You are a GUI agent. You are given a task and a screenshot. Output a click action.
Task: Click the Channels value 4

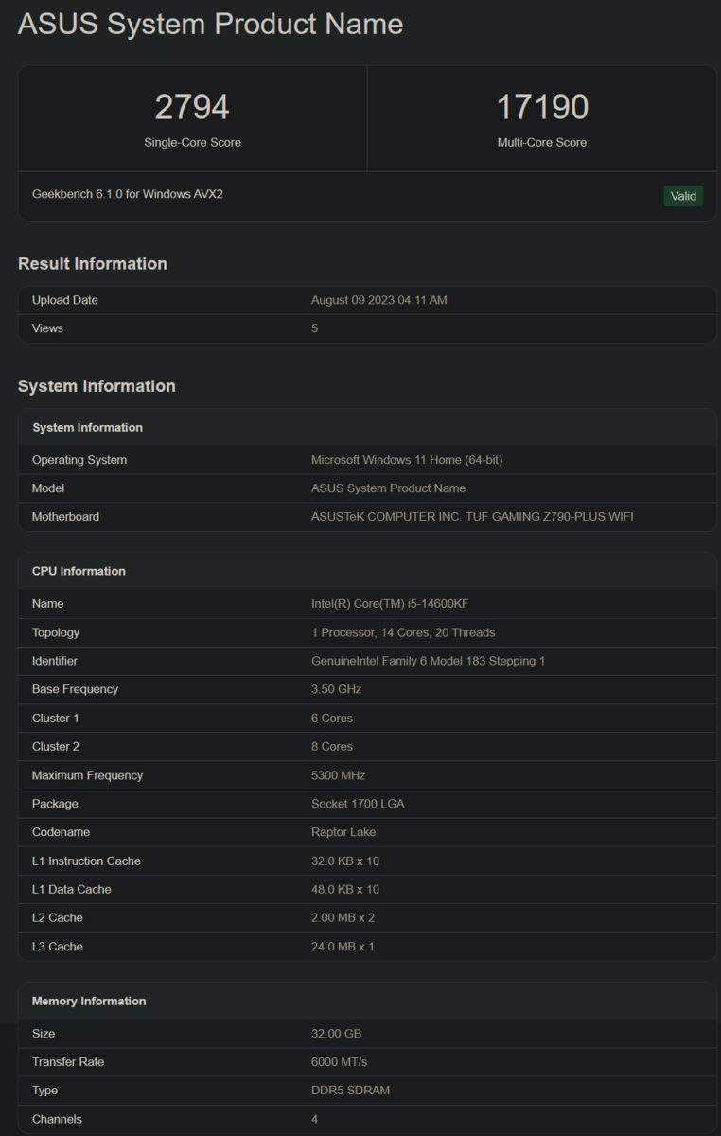coord(315,1119)
